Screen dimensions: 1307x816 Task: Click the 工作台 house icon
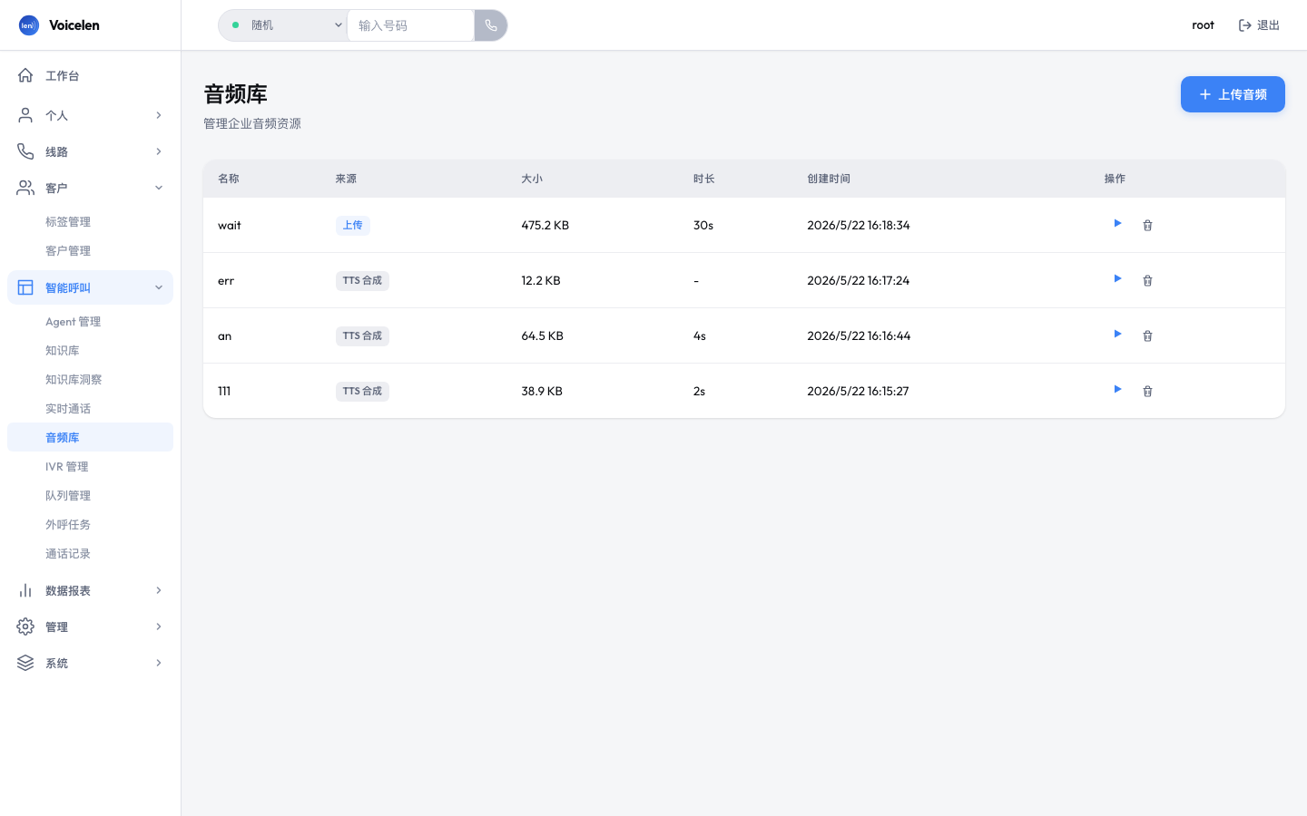click(25, 75)
